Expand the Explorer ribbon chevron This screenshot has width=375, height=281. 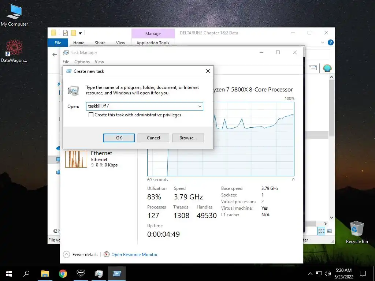(x=322, y=42)
